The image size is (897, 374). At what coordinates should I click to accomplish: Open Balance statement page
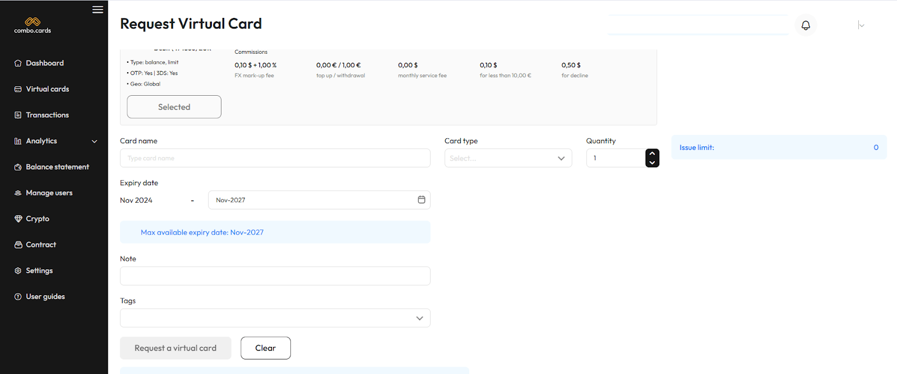point(57,167)
